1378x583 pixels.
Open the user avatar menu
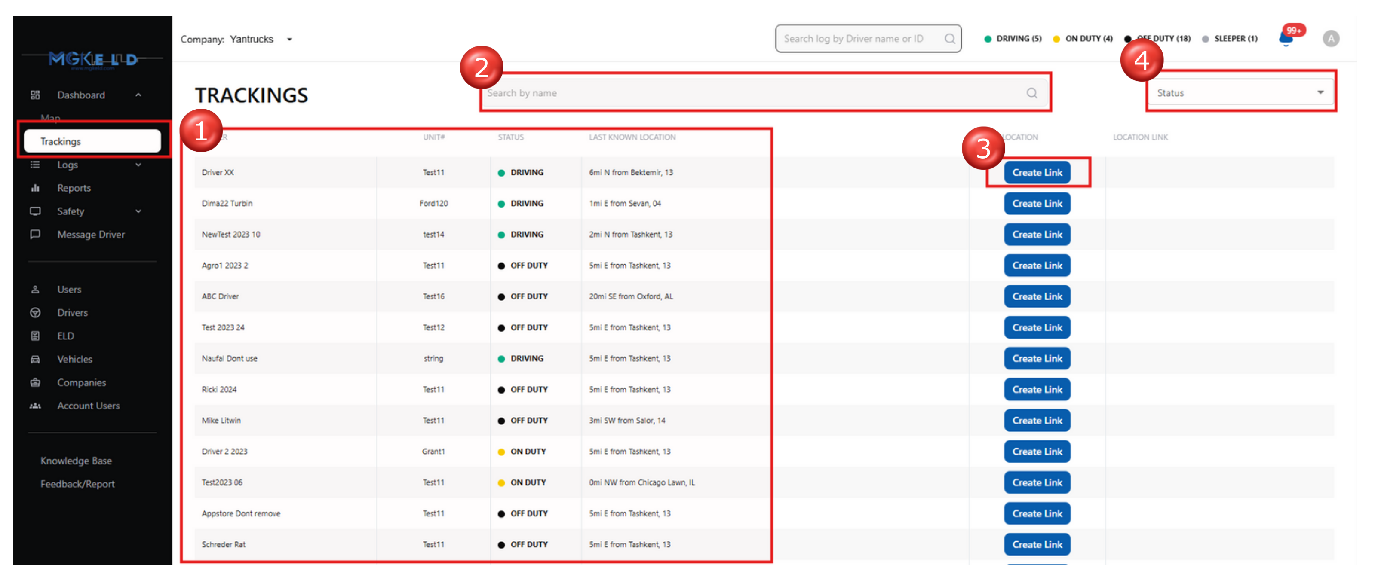(x=1331, y=39)
